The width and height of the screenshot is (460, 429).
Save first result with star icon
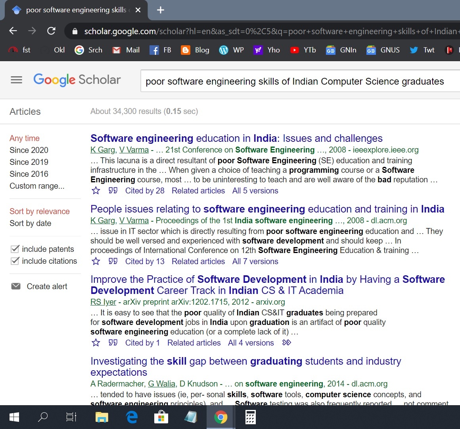(96, 191)
